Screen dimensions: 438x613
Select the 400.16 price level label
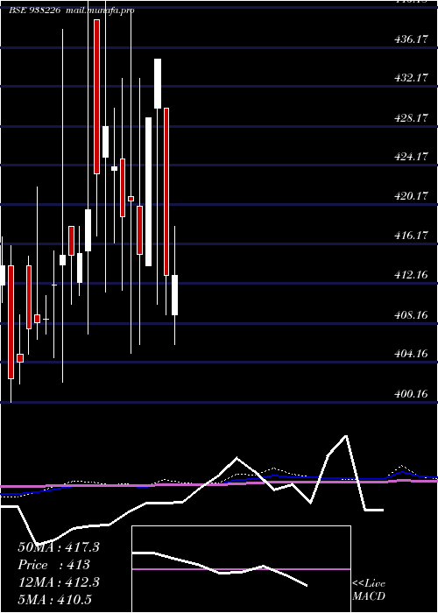[409, 394]
